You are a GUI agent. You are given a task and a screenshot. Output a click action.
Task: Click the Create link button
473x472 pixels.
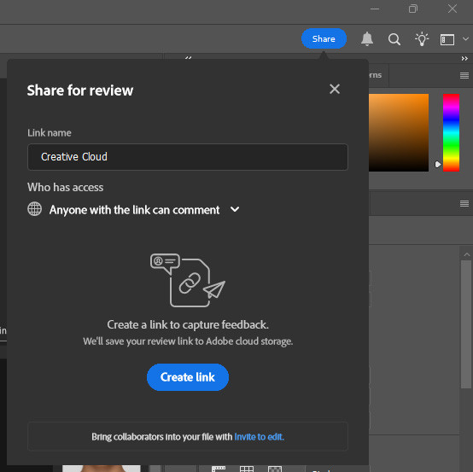tap(188, 377)
